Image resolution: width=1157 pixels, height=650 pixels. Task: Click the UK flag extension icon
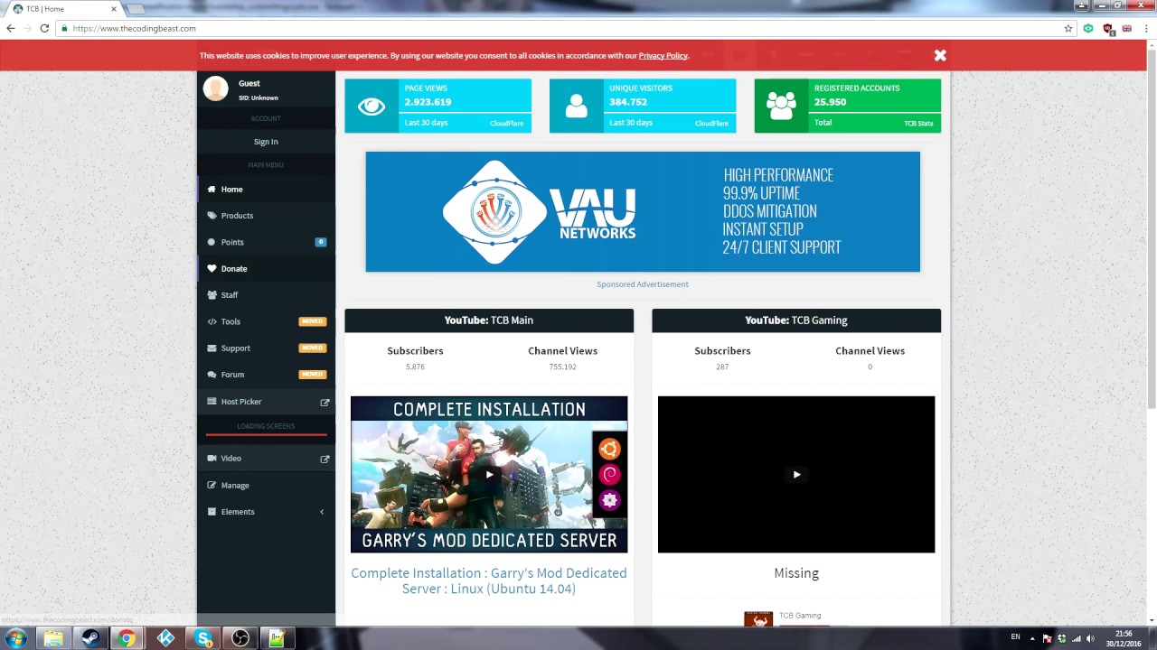[x=1127, y=29]
